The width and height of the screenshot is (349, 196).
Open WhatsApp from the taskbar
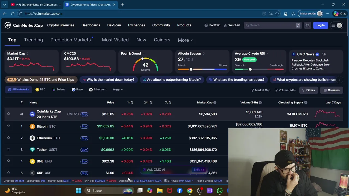[x=220, y=191]
